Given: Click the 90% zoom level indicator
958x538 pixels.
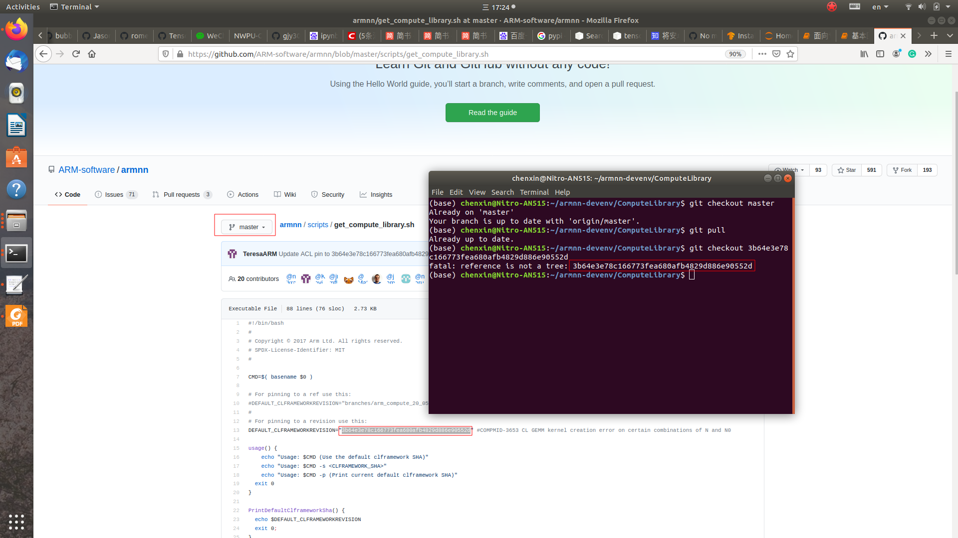Looking at the screenshot, I should (x=735, y=54).
